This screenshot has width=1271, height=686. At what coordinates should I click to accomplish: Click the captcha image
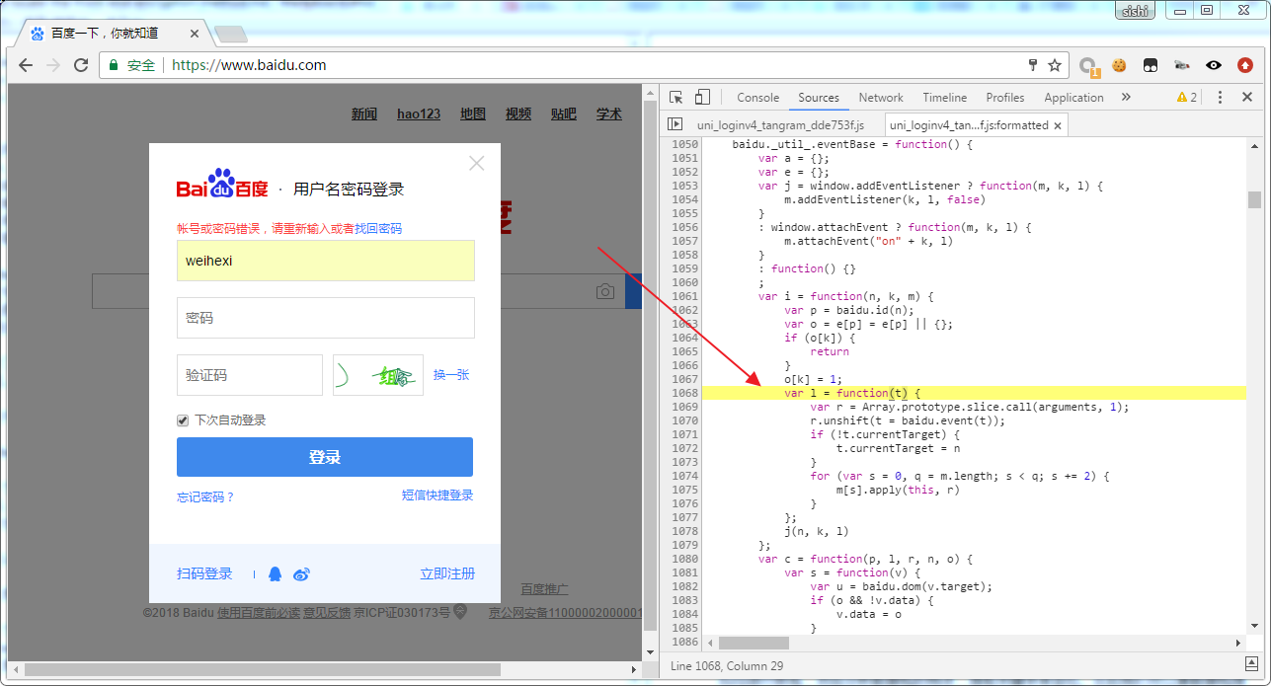point(378,375)
